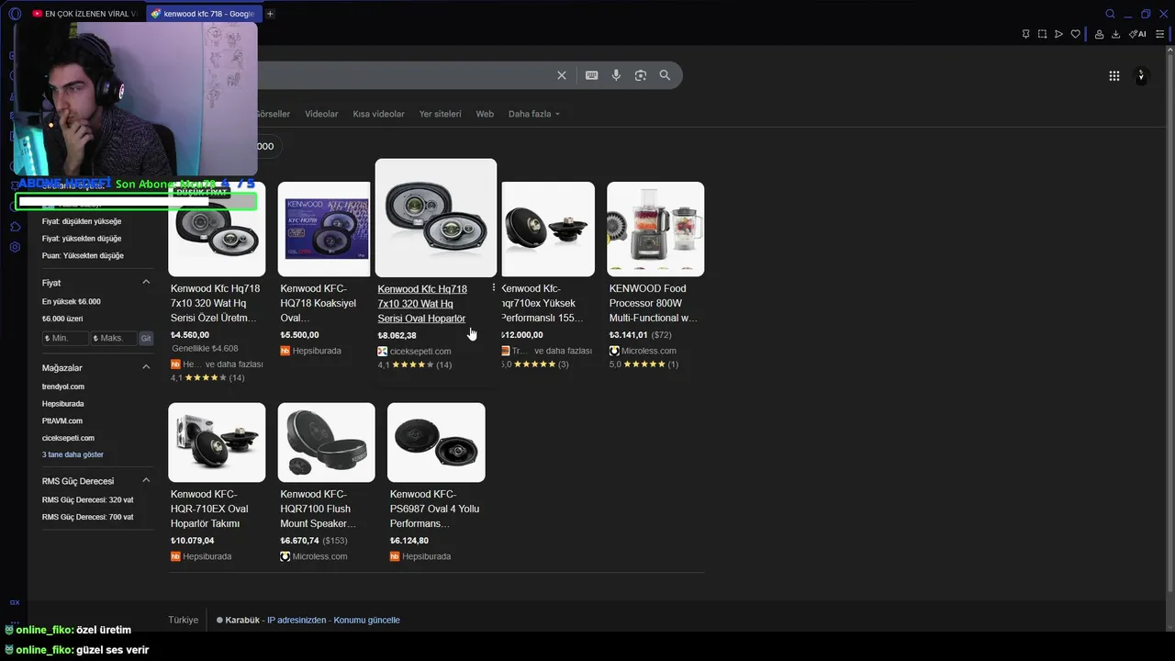This screenshot has width=1175, height=661.
Task: Click the pinboard pin toolbar icon
Action: click(x=1025, y=34)
